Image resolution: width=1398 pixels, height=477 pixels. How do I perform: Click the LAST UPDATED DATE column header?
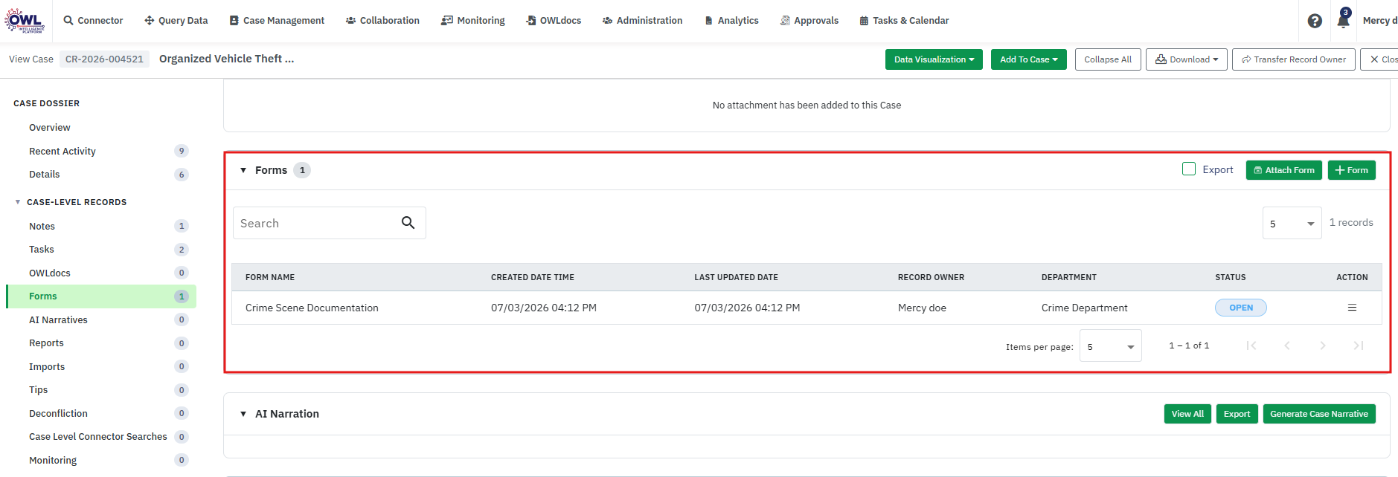coord(736,277)
